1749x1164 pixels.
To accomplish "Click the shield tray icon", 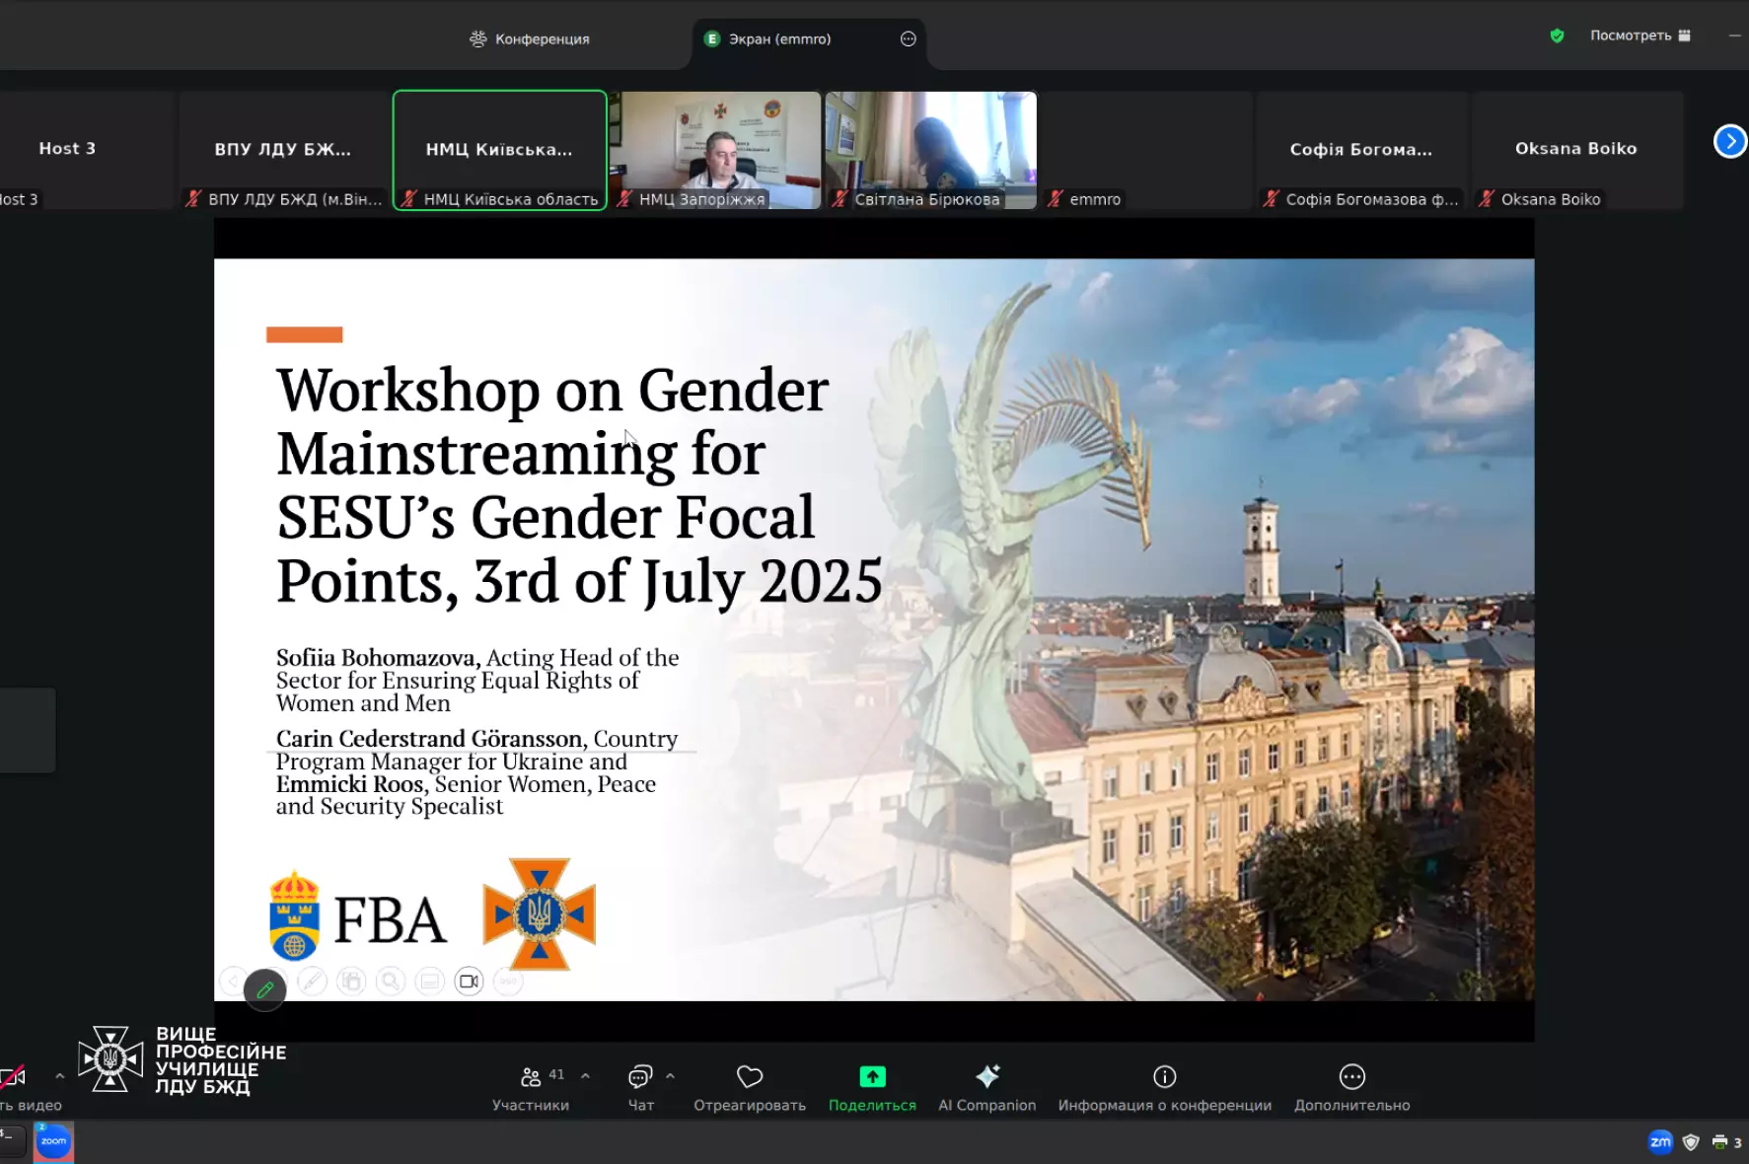I will coord(1691,1142).
